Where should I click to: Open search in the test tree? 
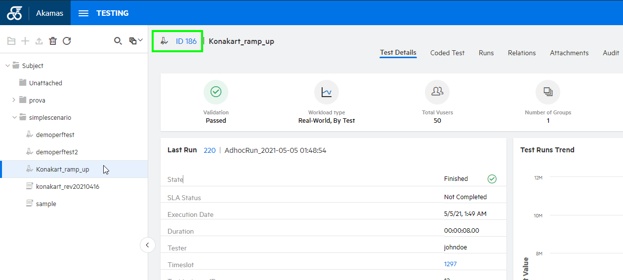click(x=118, y=41)
